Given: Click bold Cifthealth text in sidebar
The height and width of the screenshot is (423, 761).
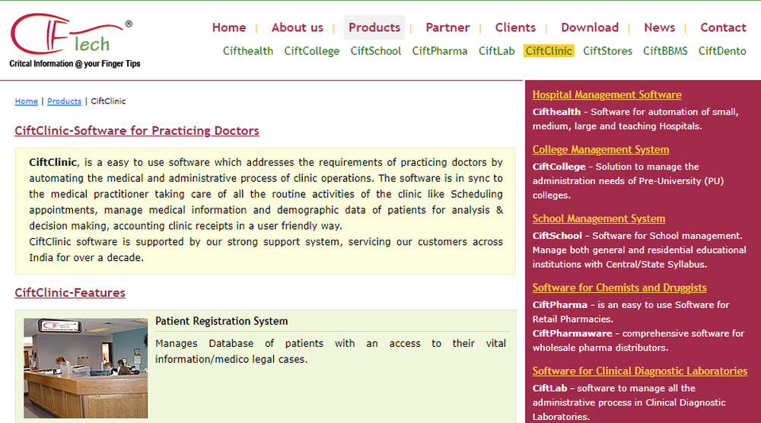Looking at the screenshot, I should pyautogui.click(x=556, y=112).
